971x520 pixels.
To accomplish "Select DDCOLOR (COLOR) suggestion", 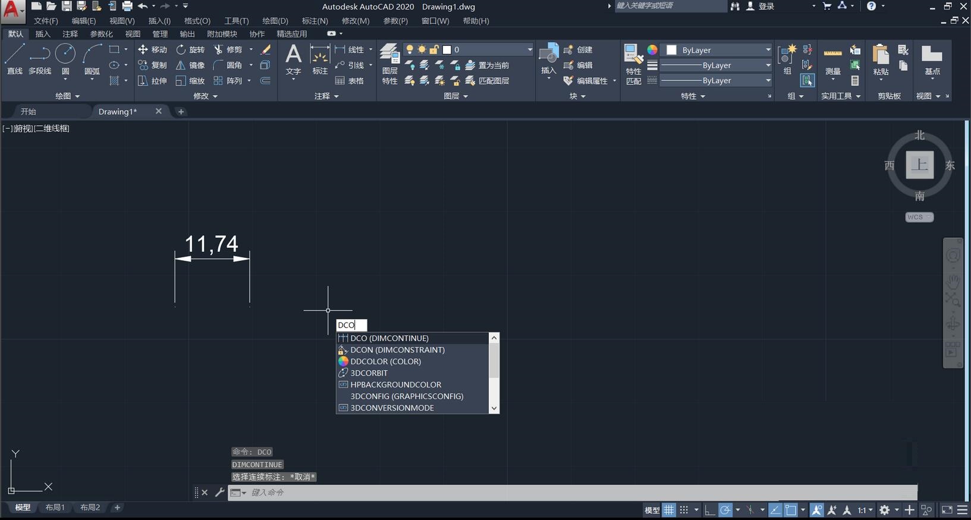I will pyautogui.click(x=413, y=361).
